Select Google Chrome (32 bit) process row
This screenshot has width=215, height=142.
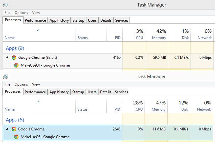108,57
